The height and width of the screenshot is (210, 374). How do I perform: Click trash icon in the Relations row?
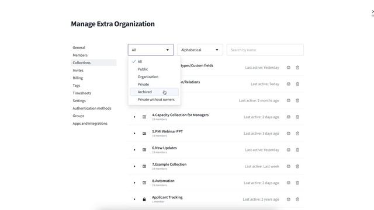297,84
